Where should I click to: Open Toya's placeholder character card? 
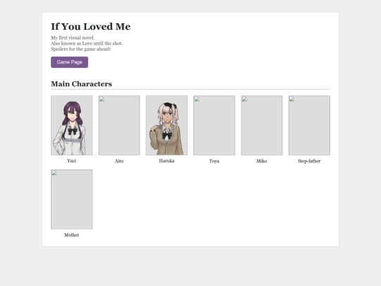click(214, 125)
